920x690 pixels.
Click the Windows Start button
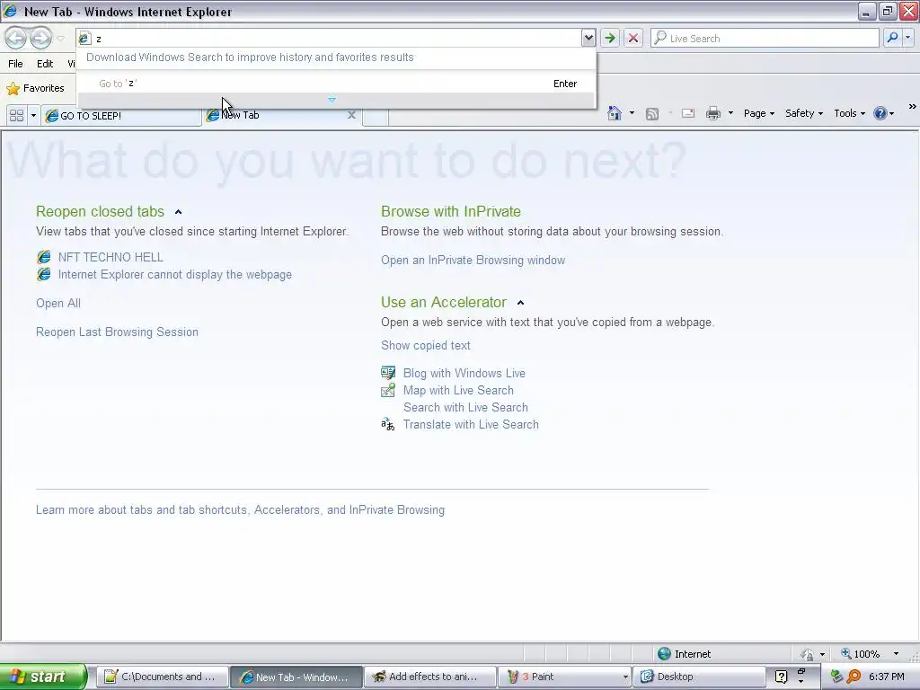point(43,677)
